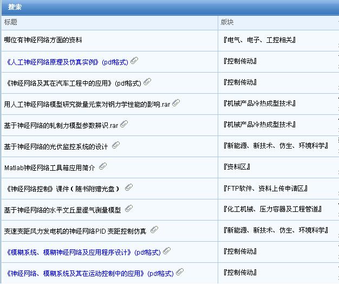Image resolution: width=339 pixels, height=284 pixels.
Task: Click paperclip next to 微量元素对钢力学性能的影响.rar
Action: pyautogui.click(x=176, y=103)
